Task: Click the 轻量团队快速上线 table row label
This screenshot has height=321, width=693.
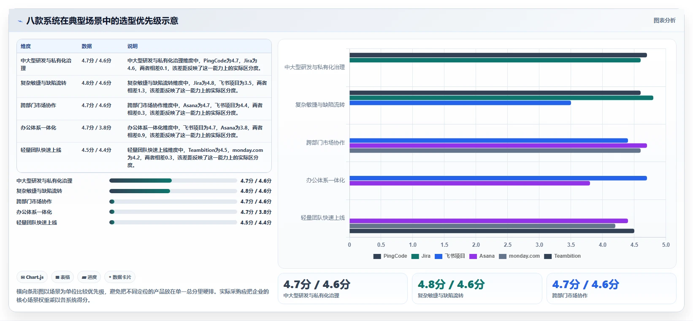Action: (41, 150)
